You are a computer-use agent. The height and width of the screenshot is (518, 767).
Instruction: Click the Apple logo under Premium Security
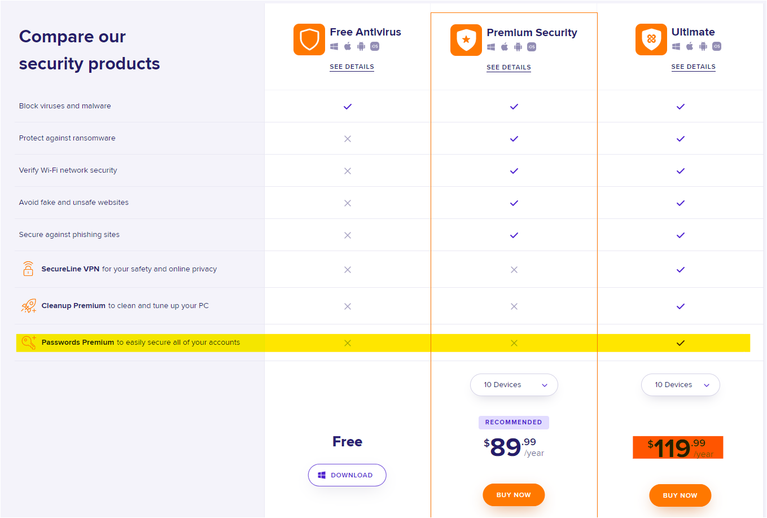click(505, 47)
